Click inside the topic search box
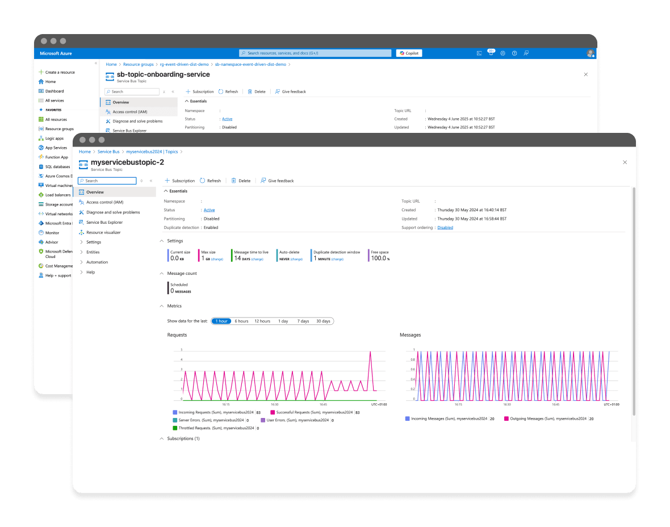670x527 pixels. tap(107, 181)
